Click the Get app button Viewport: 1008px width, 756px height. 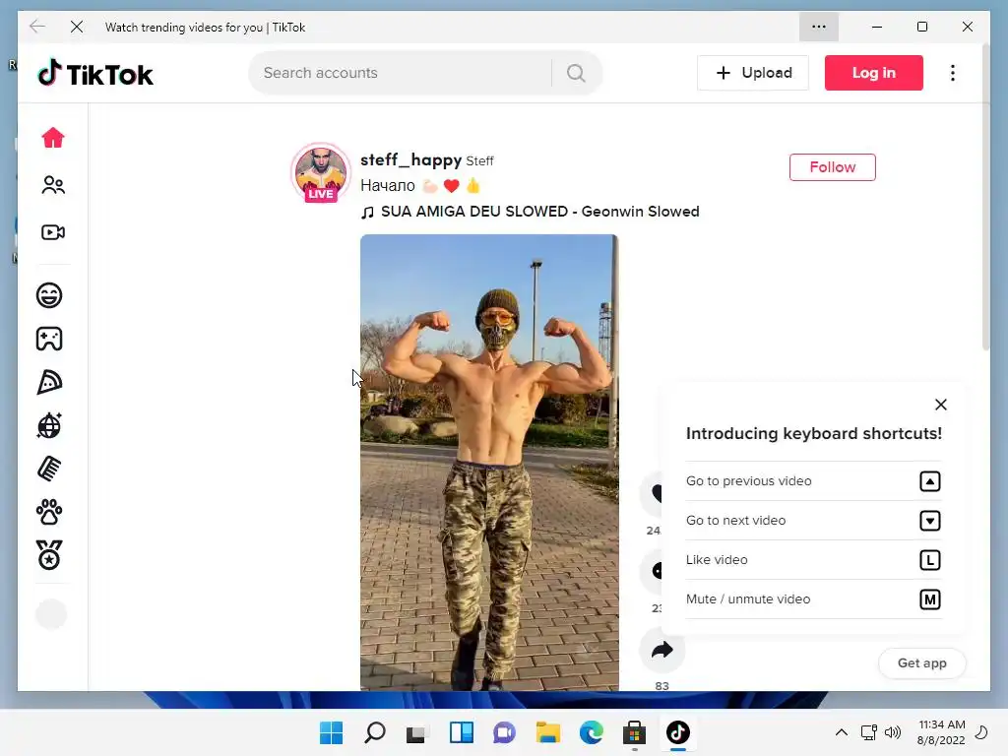[921, 662]
